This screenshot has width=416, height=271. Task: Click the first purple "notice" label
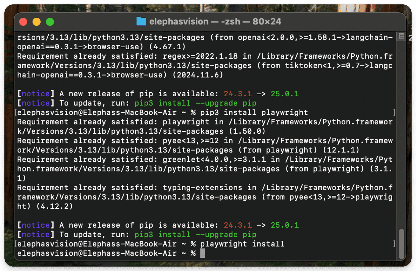pos(36,94)
